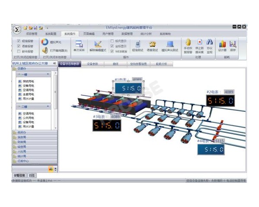259x207 pixels.
Task: Click the 单次采样 single sampling icon
Action: pyautogui.click(x=79, y=45)
